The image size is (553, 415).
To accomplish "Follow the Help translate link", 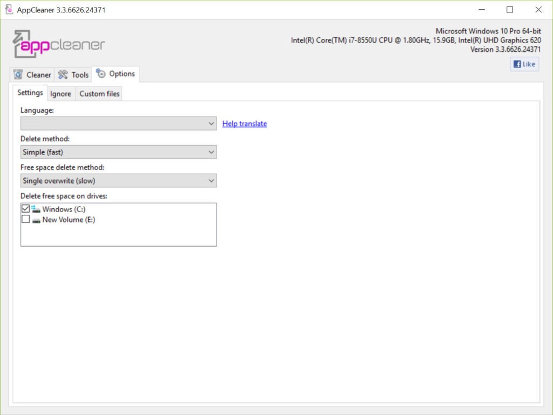I will tap(244, 124).
